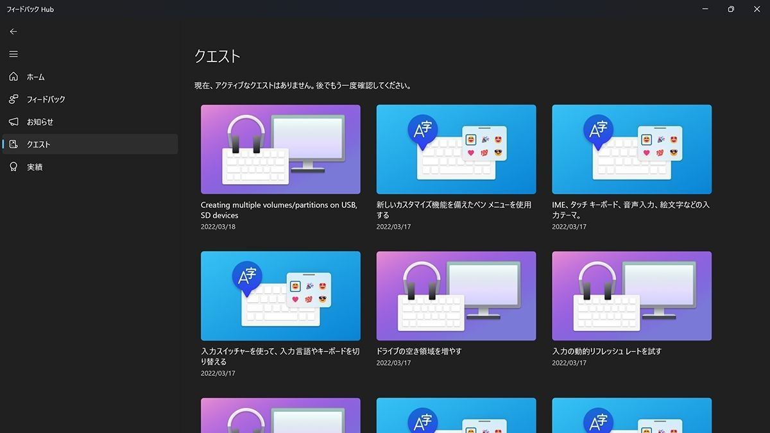Screen dimensions: 770x433
Task: Click the お知らせ megaphone icon
Action: [x=13, y=122]
